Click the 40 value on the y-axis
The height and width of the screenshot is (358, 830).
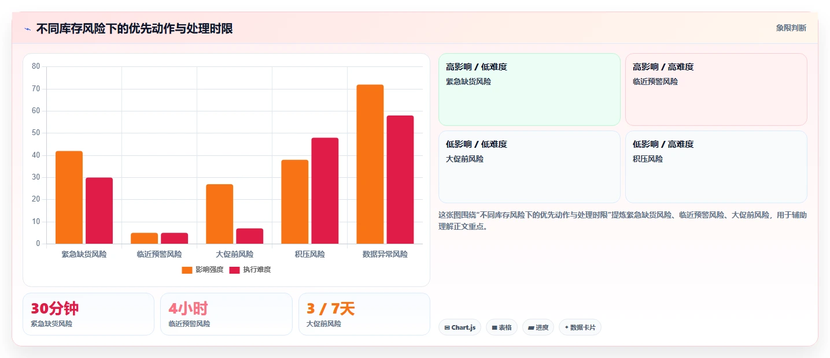[x=36, y=155]
